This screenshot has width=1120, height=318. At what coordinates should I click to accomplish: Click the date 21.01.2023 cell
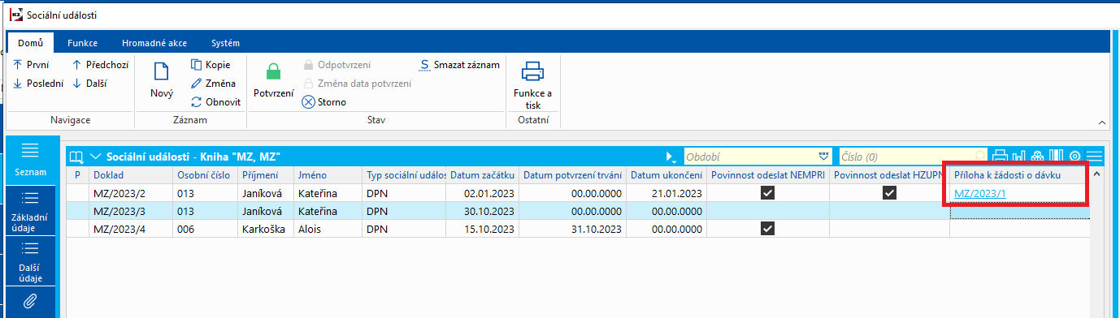tap(666, 193)
